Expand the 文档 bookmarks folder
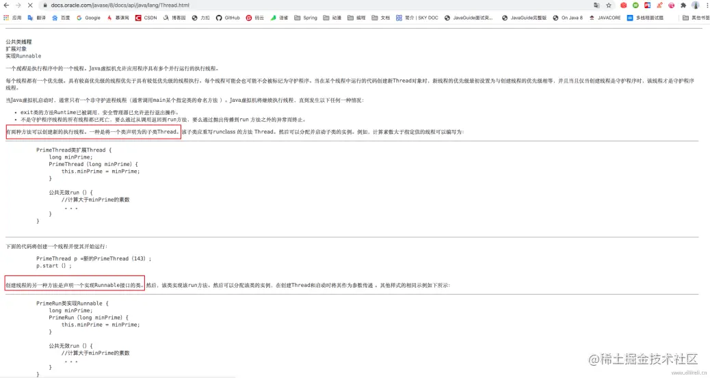This screenshot has width=710, height=378. coord(380,18)
